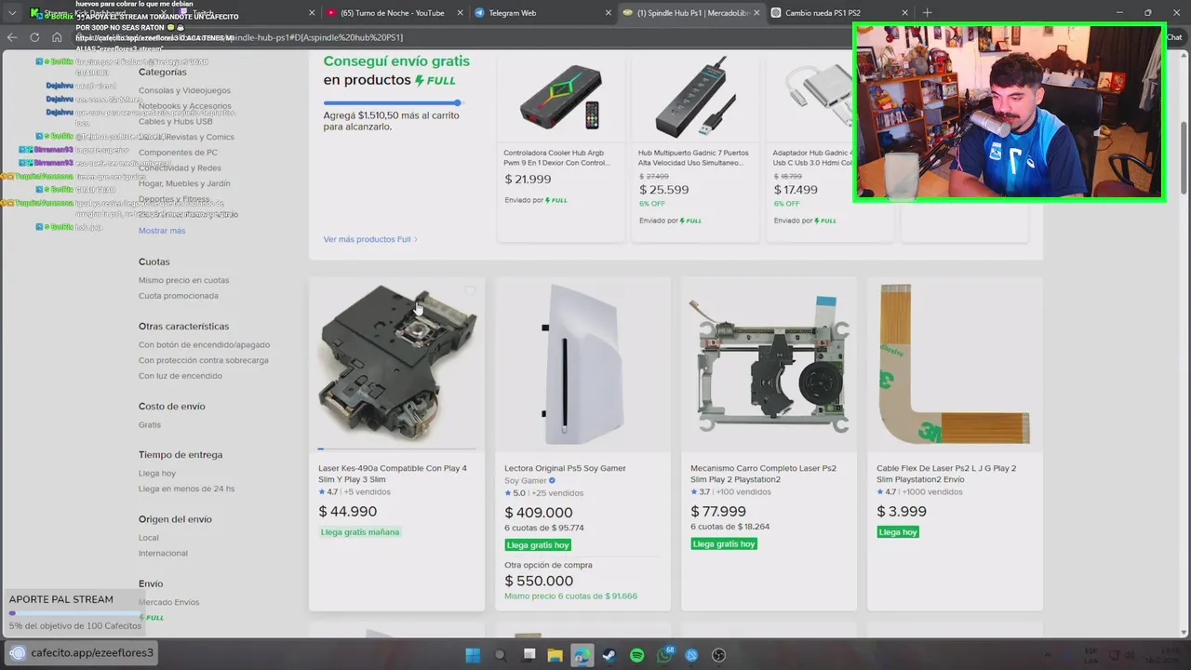Launch File Explorer from the taskbar
Image resolution: width=1191 pixels, height=670 pixels.
pyautogui.click(x=555, y=655)
